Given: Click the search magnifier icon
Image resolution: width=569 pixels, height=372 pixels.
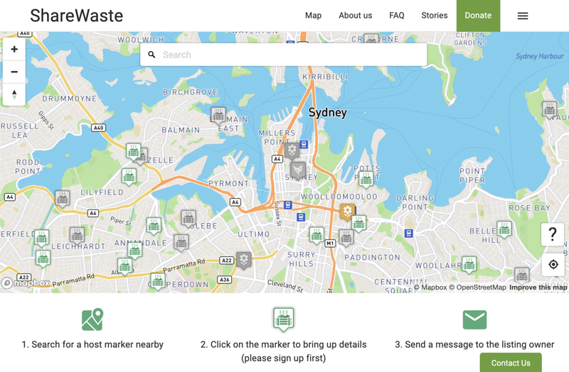Looking at the screenshot, I should [x=151, y=55].
